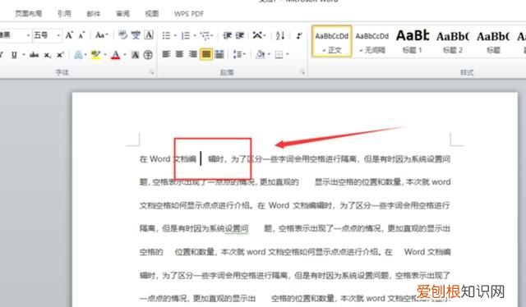The height and width of the screenshot is (307, 526).
Task: Align text left in paragraph group
Action: (x=166, y=54)
